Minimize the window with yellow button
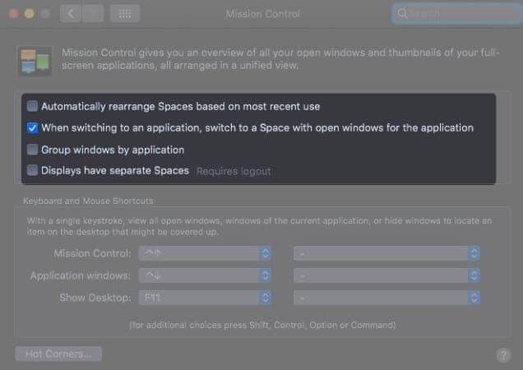Viewport: 523px width, 370px height. click(x=30, y=14)
